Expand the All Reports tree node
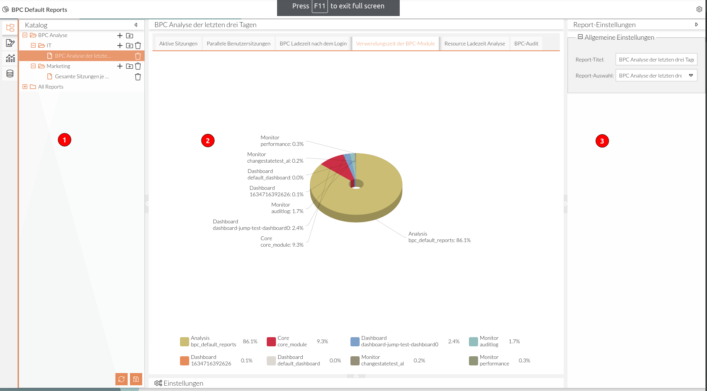The height and width of the screenshot is (391, 707). [25, 87]
